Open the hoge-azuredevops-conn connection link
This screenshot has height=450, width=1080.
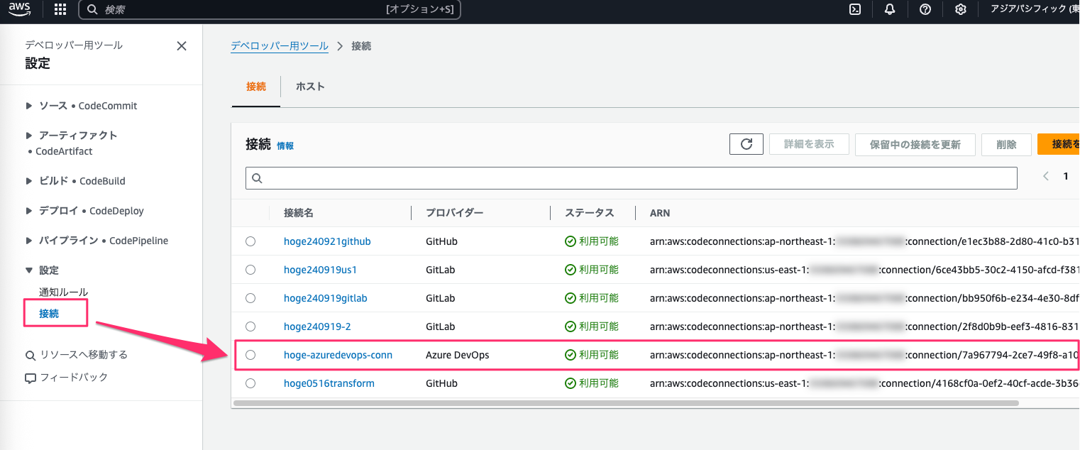338,355
